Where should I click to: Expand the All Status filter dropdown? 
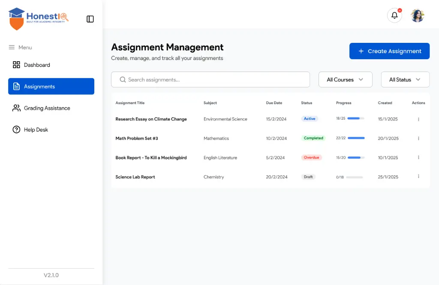point(405,80)
